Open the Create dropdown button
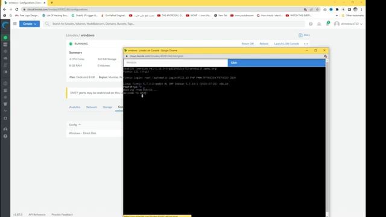 click(x=30, y=24)
